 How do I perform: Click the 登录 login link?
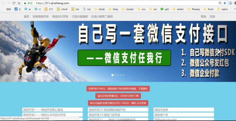(x=203, y=16)
